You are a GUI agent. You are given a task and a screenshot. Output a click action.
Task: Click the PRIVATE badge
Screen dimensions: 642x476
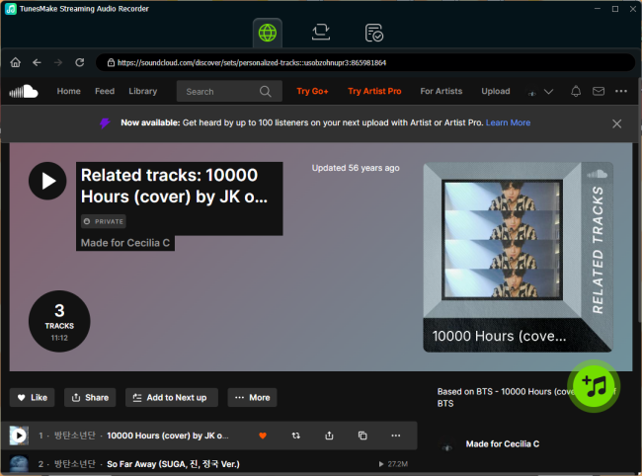(x=104, y=221)
